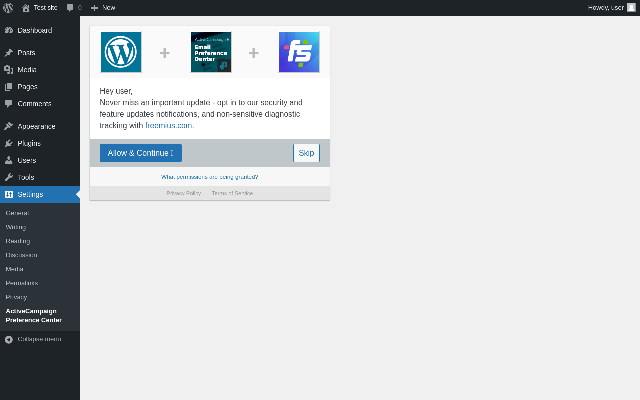Click the WordPress logo thumbnail in opt-in box
This screenshot has height=400, width=640.
pos(121,52)
